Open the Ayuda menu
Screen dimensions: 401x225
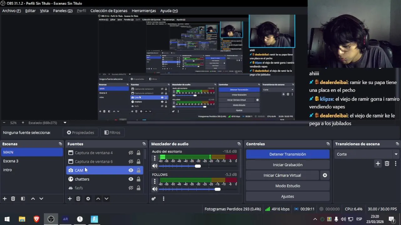coord(169,11)
